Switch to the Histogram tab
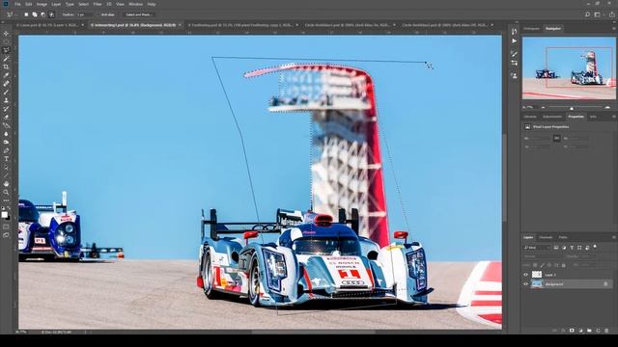The height and width of the screenshot is (347, 618). point(531,28)
